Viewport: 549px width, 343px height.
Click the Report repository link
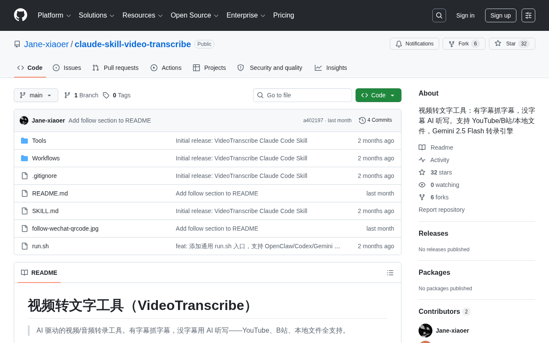point(441,210)
